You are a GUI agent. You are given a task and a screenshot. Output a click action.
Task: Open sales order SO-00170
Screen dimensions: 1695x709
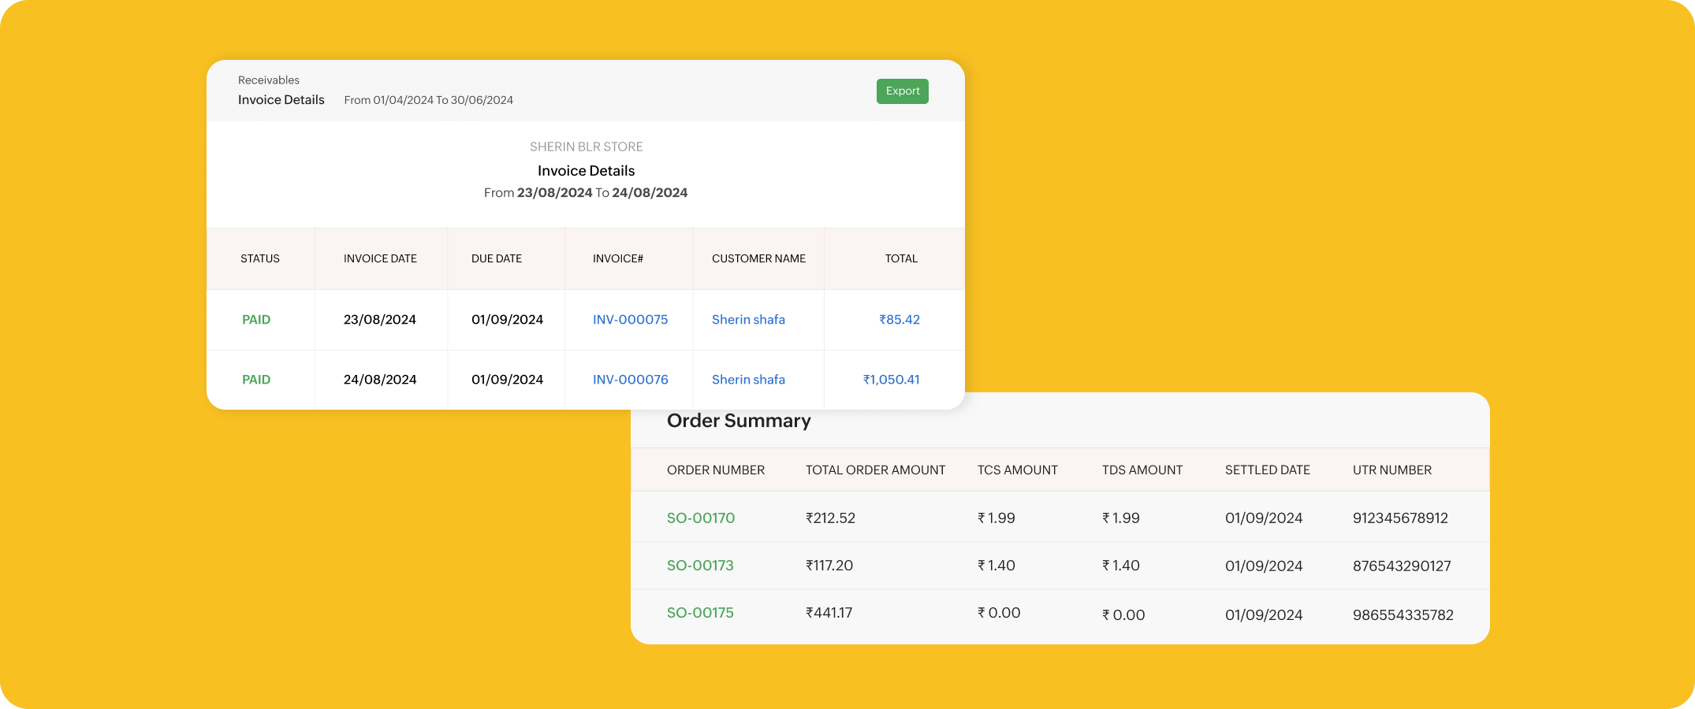pos(700,518)
